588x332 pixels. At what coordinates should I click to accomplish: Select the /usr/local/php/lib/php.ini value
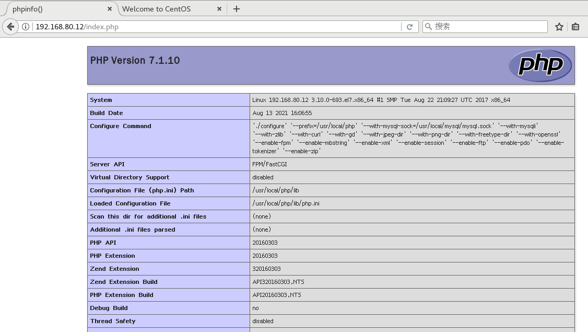[286, 203]
